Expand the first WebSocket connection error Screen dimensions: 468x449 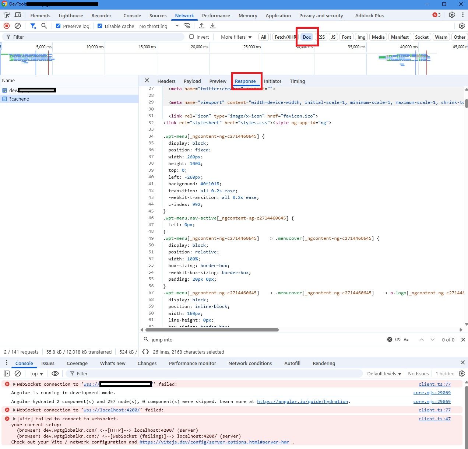pos(14,384)
